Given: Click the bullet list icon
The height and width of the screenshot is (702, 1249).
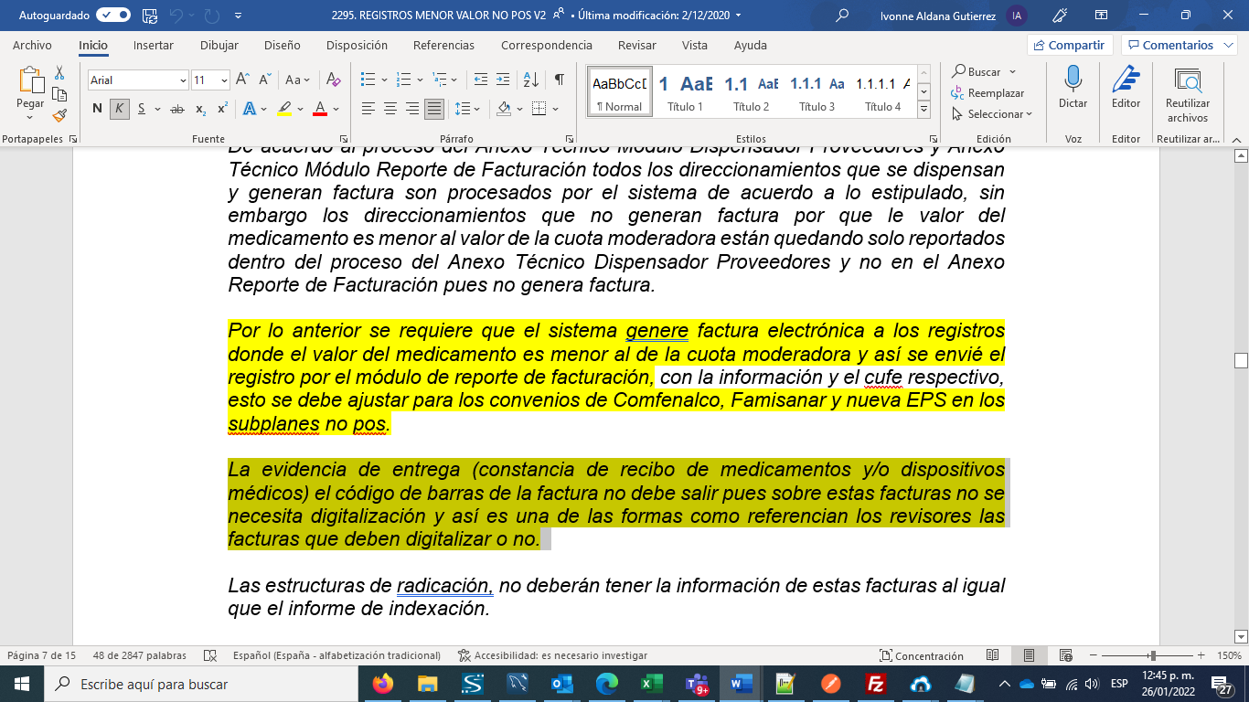Looking at the screenshot, I should pos(368,80).
